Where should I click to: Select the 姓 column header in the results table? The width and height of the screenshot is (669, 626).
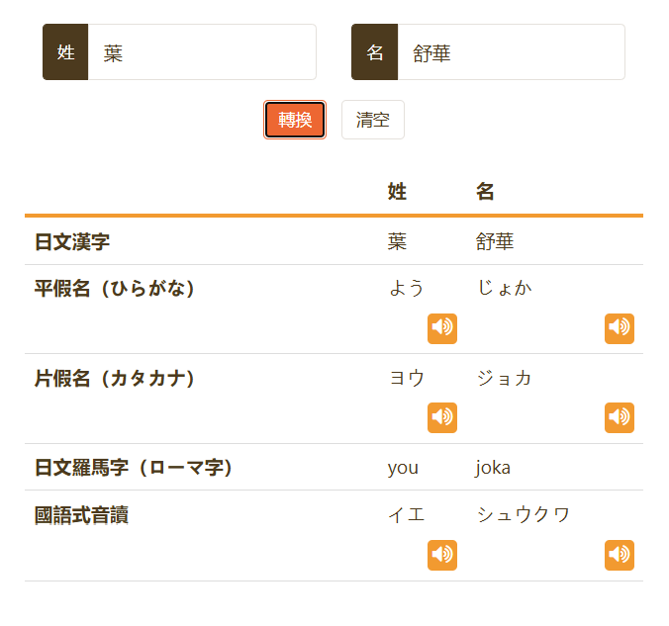point(397,192)
